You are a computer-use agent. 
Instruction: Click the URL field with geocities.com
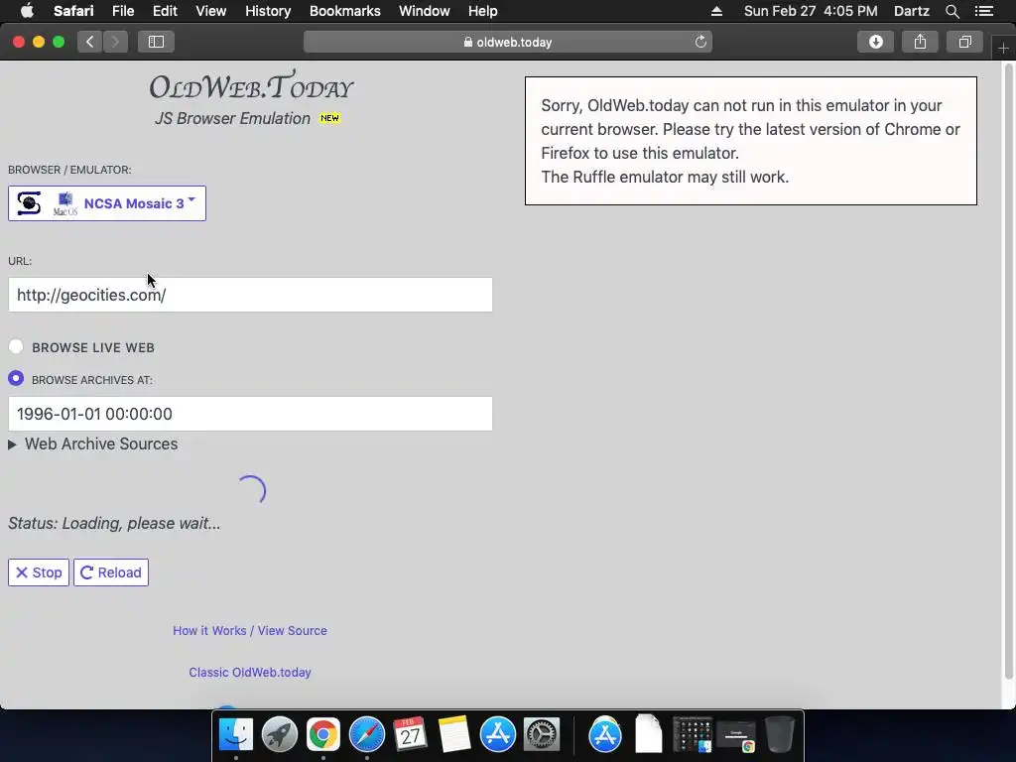(250, 295)
